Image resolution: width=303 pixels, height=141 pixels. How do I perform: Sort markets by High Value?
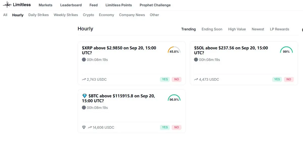pos(237,29)
